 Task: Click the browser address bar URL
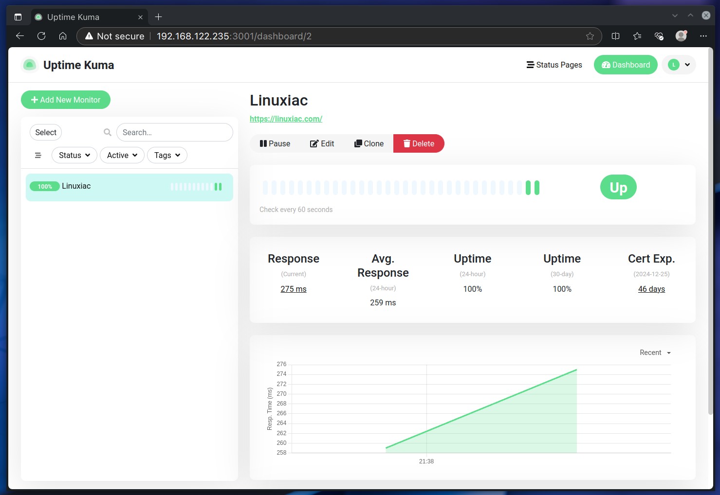234,36
